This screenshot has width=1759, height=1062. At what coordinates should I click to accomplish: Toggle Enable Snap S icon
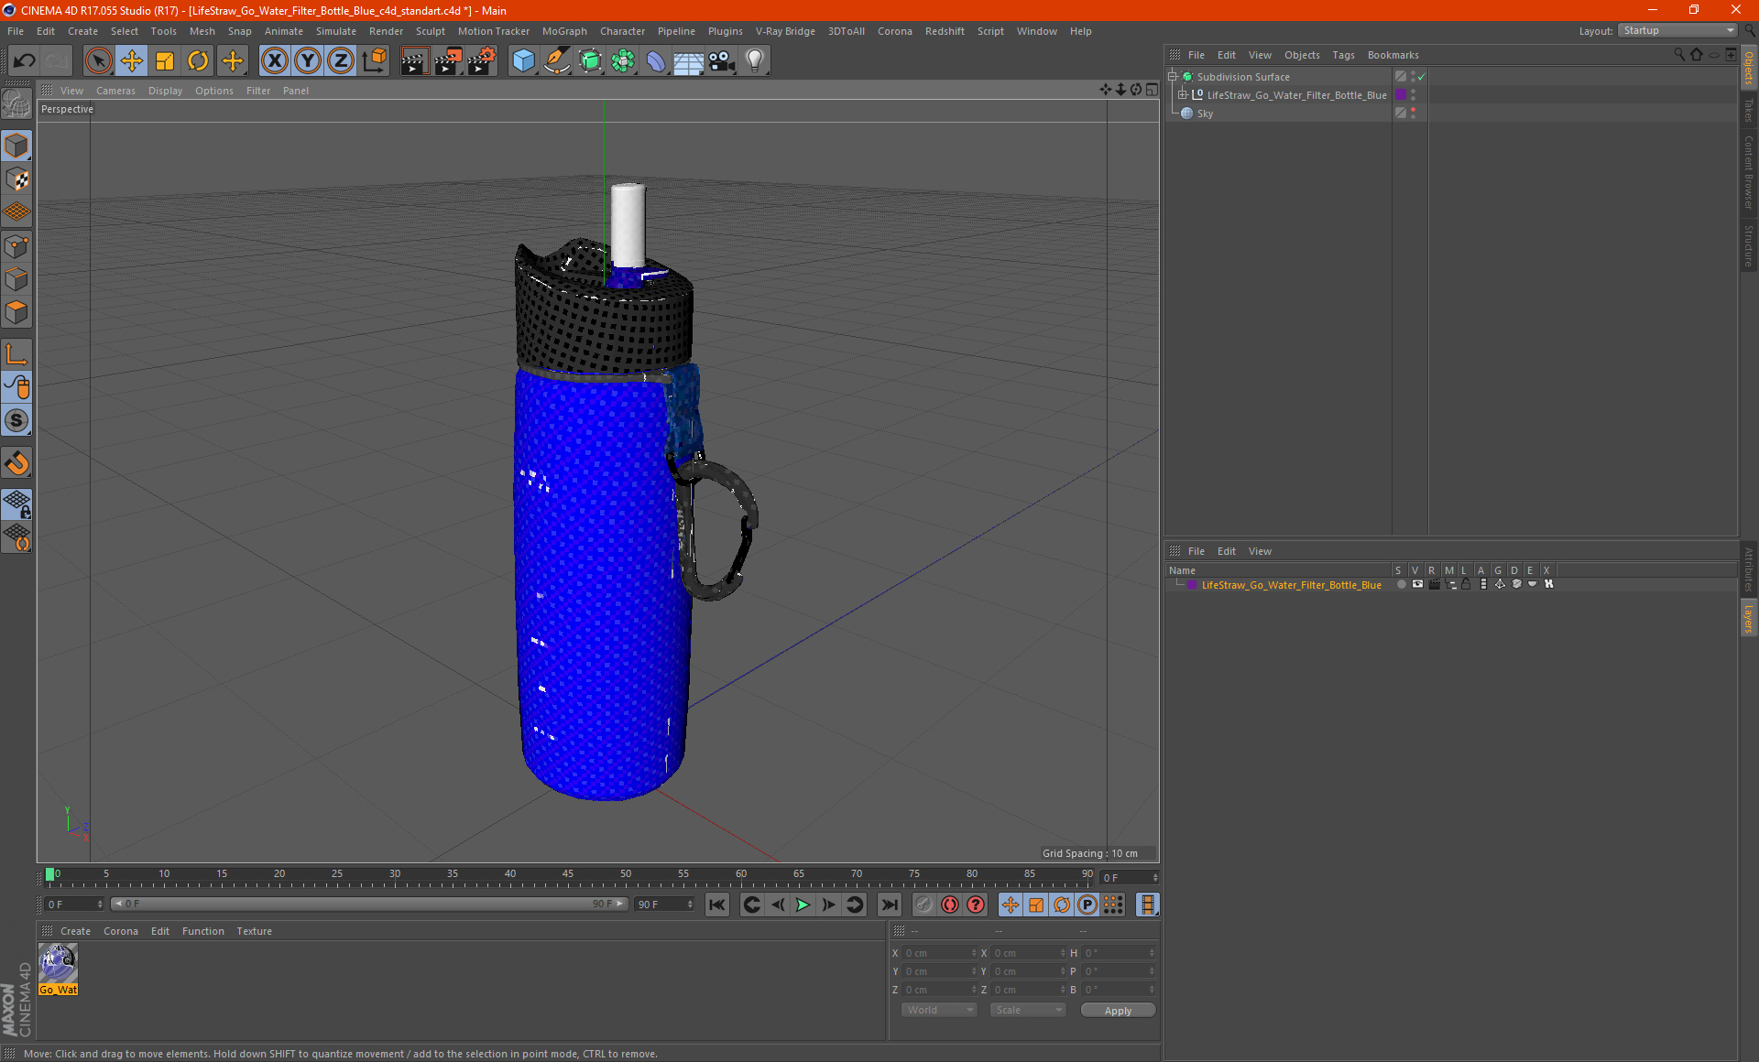(x=16, y=420)
